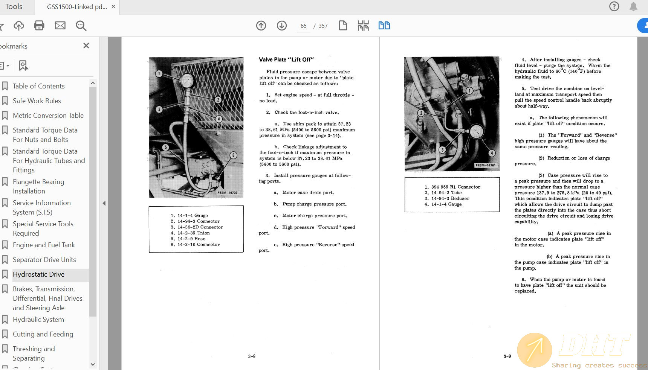The width and height of the screenshot is (648, 370).
Task: Switch to the GSS1500-Linked pdf tab
Action: (x=77, y=7)
